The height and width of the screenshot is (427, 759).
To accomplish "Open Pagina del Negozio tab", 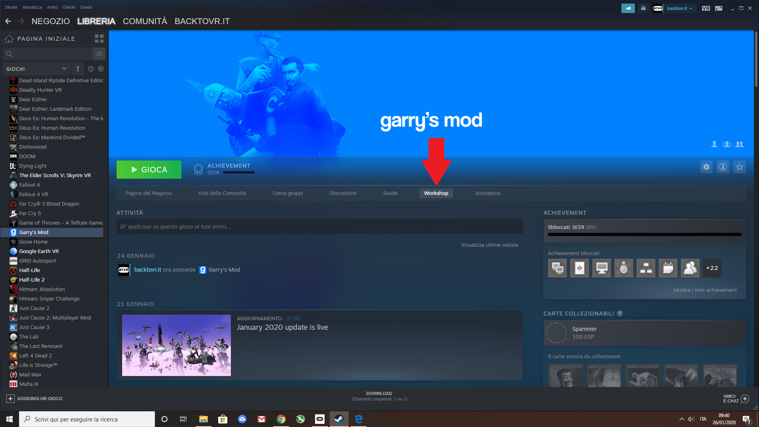I will coord(149,193).
